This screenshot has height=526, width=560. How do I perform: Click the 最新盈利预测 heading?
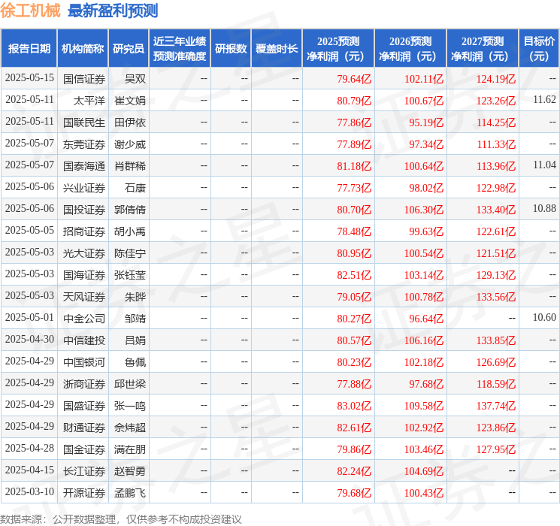point(113,11)
